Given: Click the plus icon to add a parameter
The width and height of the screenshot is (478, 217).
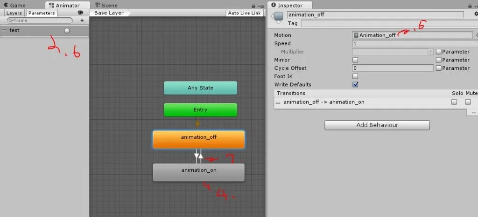Looking at the screenshot, I should pyautogui.click(x=82, y=20).
